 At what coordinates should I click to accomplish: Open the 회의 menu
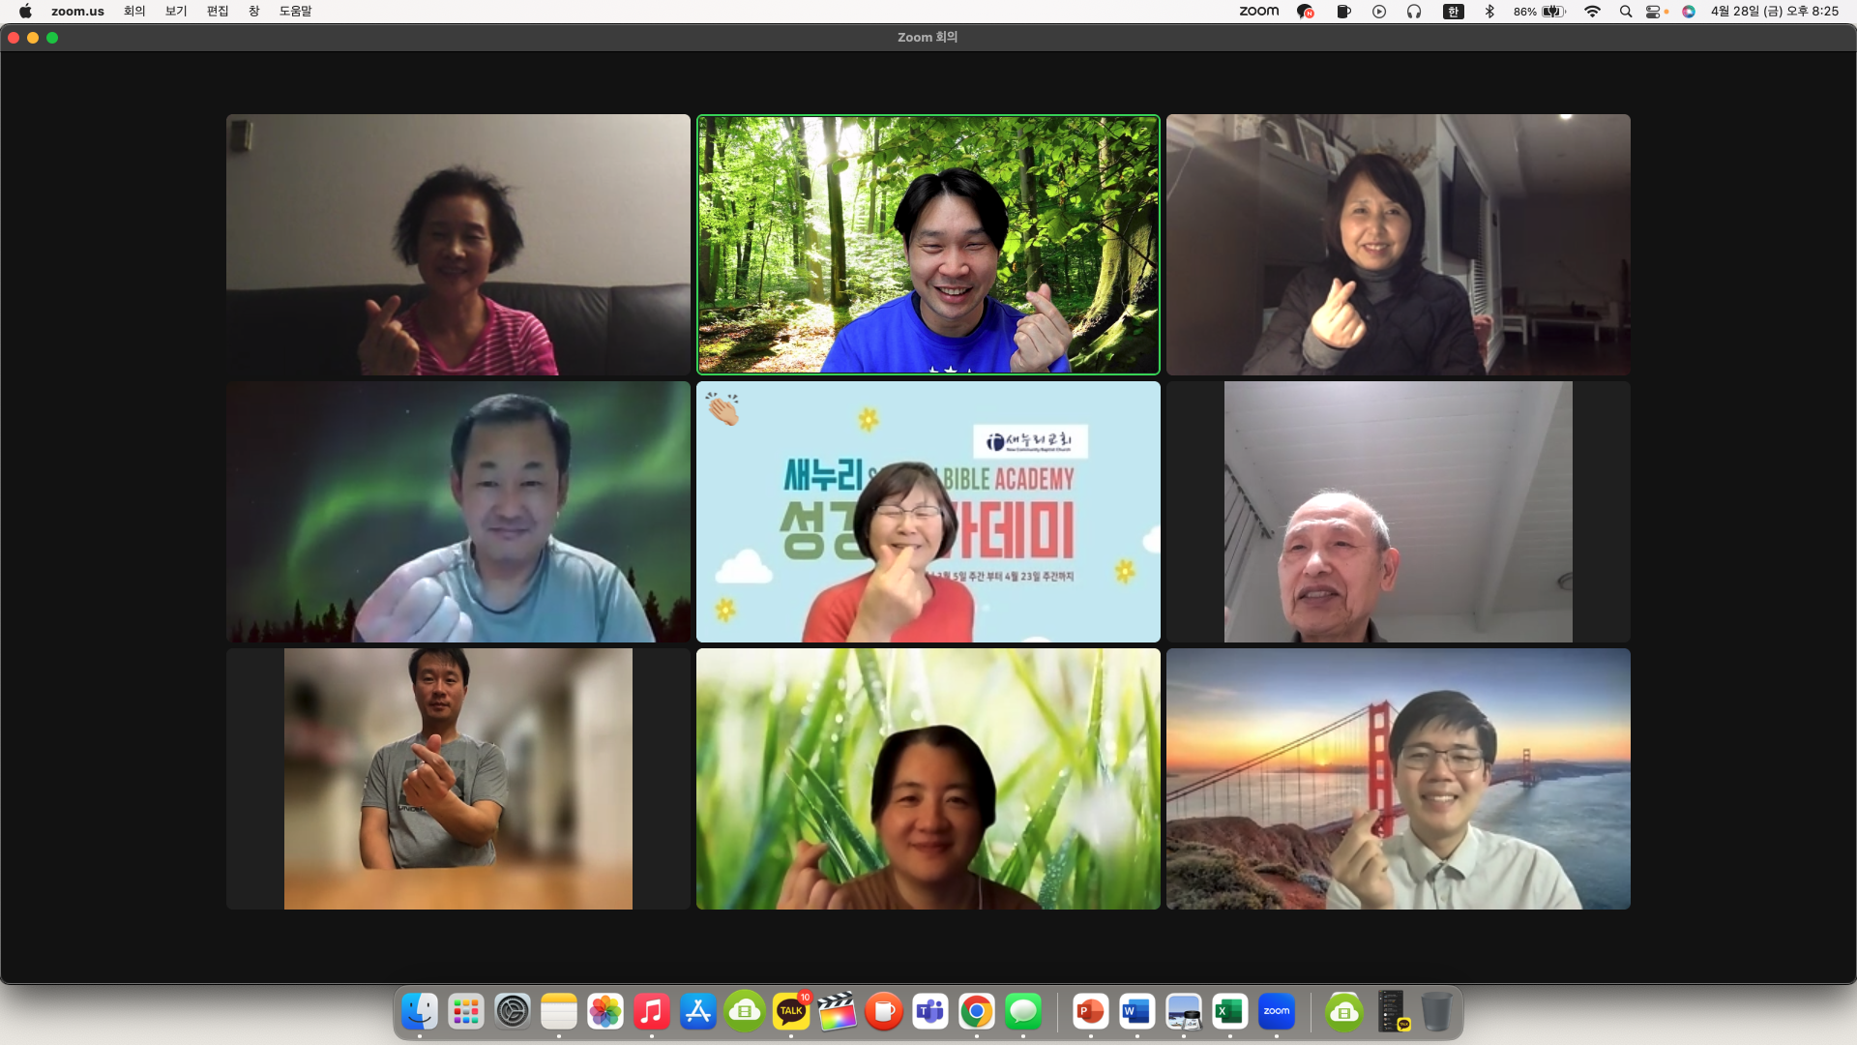134,12
